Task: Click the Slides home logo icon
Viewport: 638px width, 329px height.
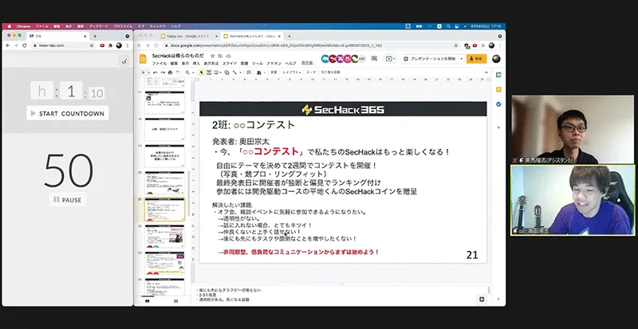Action: 143,60
